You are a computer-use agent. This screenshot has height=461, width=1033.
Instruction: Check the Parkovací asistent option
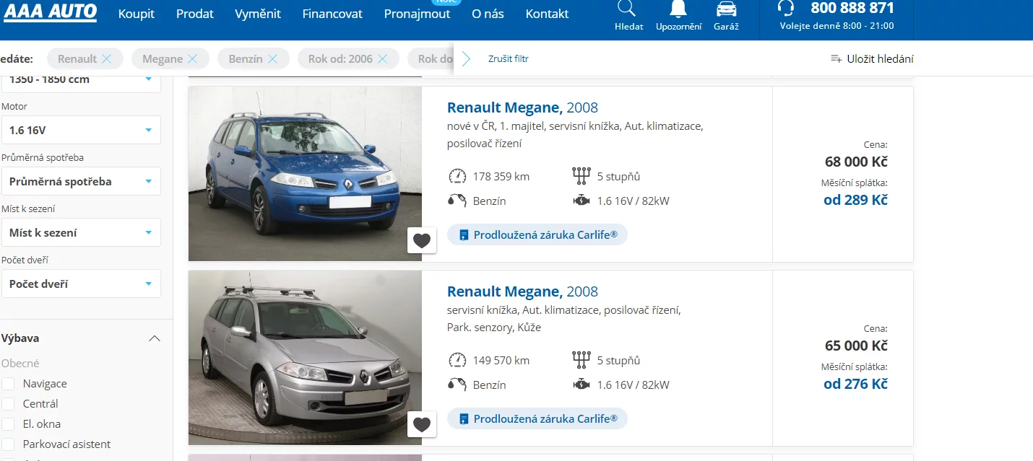(x=8, y=444)
